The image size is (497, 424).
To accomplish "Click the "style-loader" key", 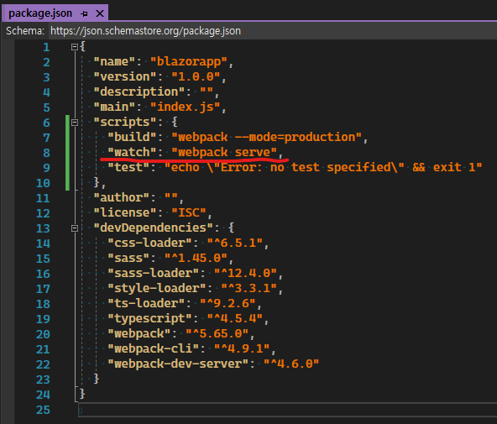I will pos(157,288).
